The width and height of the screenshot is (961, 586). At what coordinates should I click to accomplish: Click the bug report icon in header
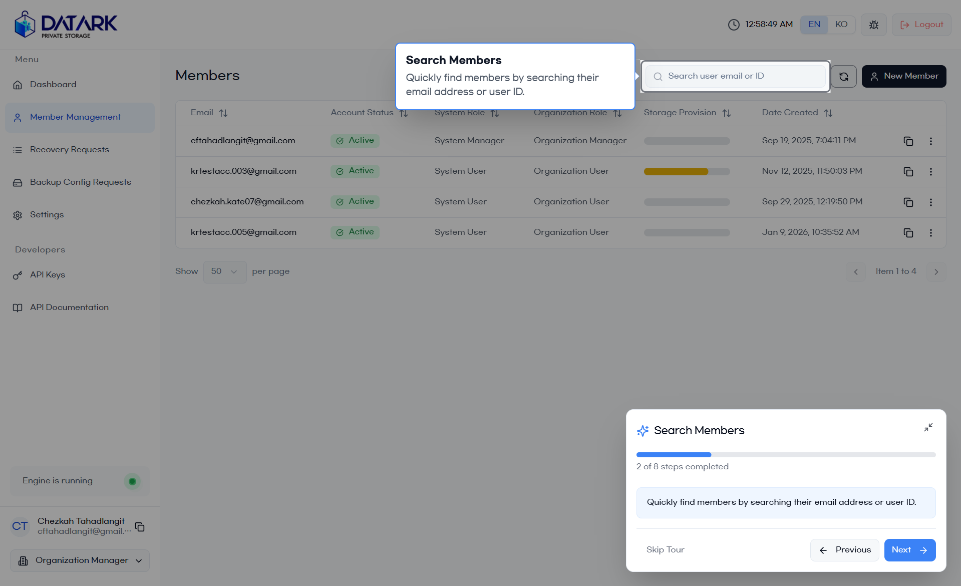[x=873, y=25]
